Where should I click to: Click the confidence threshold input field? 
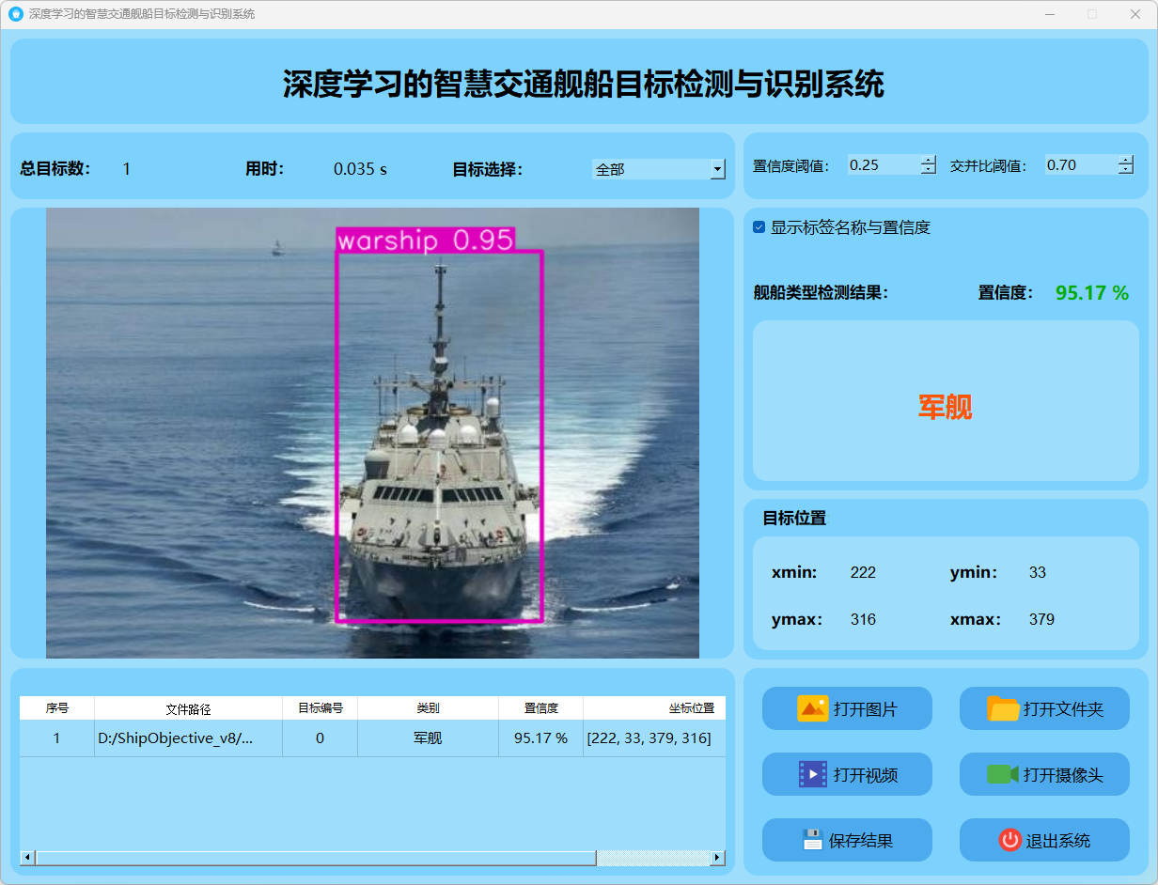click(x=883, y=165)
